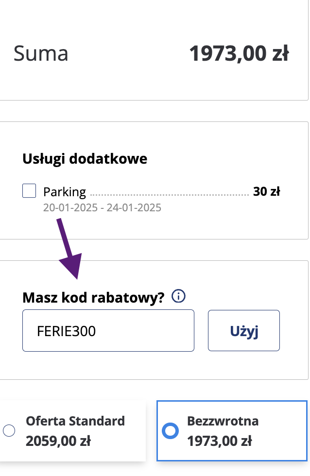Click the 30 zł parking price
The width and height of the screenshot is (310, 476).
[x=267, y=191]
